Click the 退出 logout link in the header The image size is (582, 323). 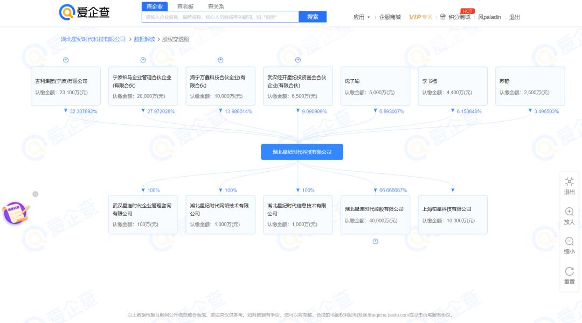514,17
